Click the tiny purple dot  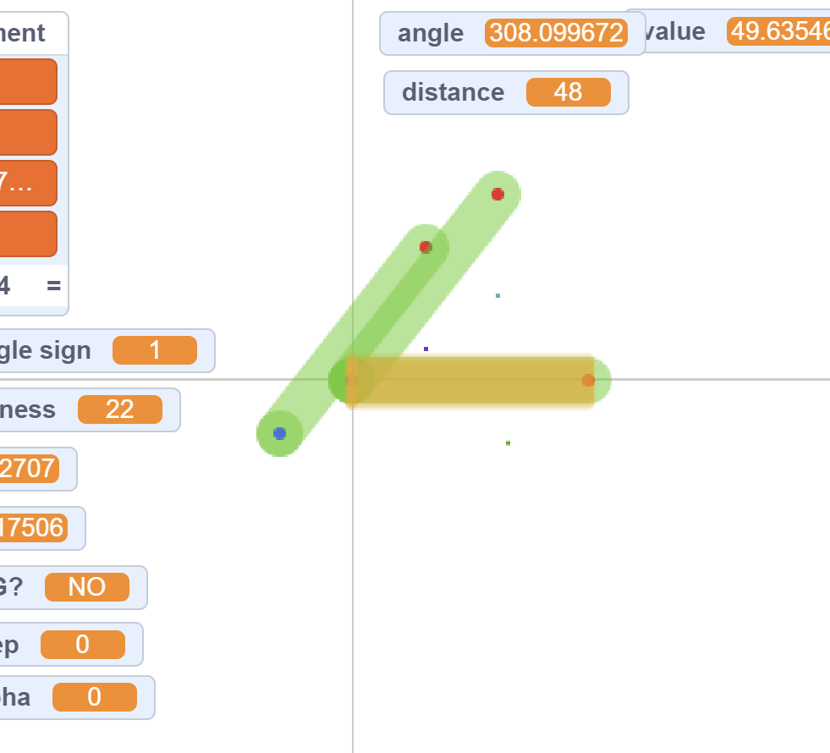click(426, 349)
